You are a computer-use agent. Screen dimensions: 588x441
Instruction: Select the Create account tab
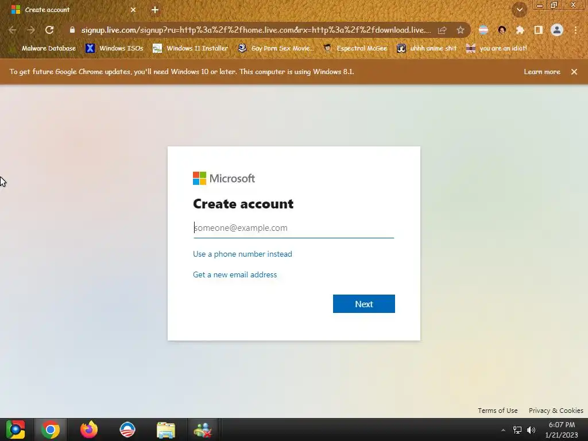coord(73,10)
